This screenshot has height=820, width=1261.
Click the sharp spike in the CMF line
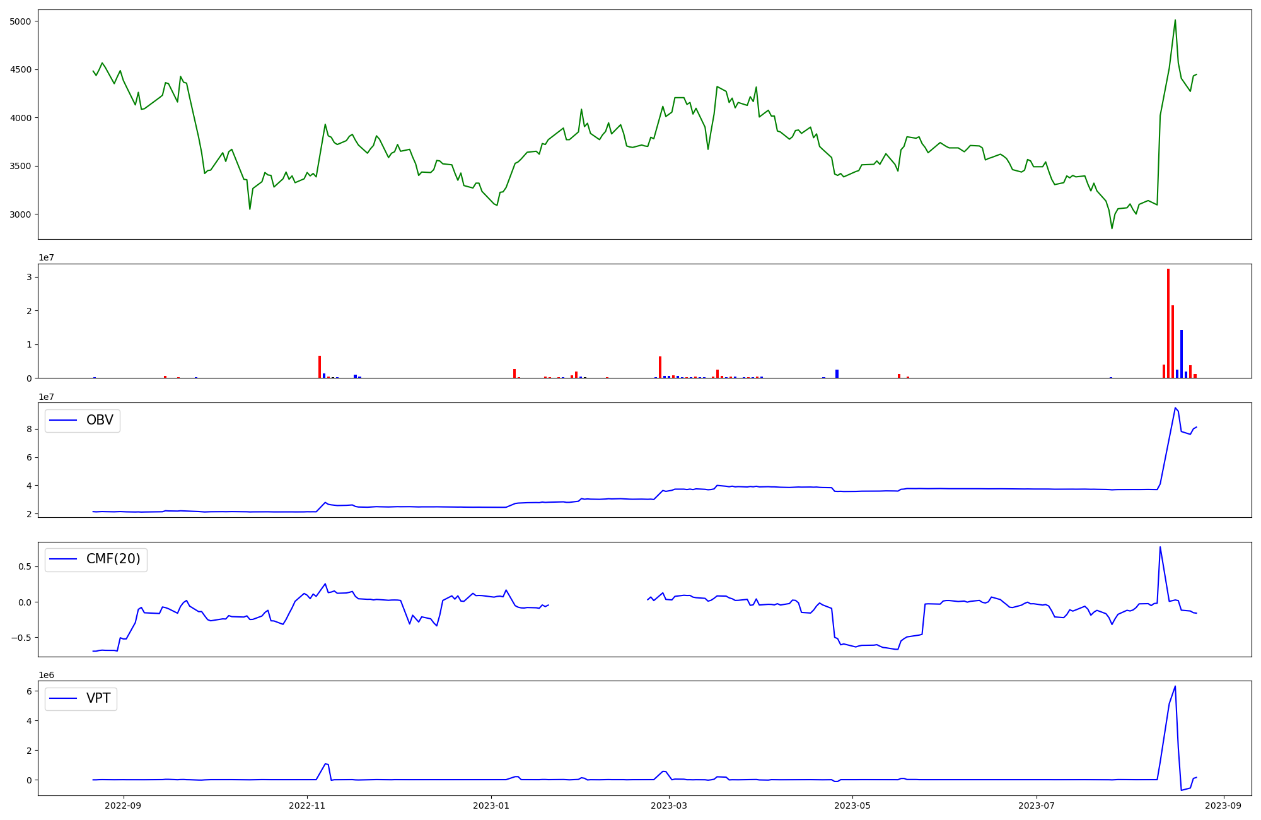point(1160,547)
